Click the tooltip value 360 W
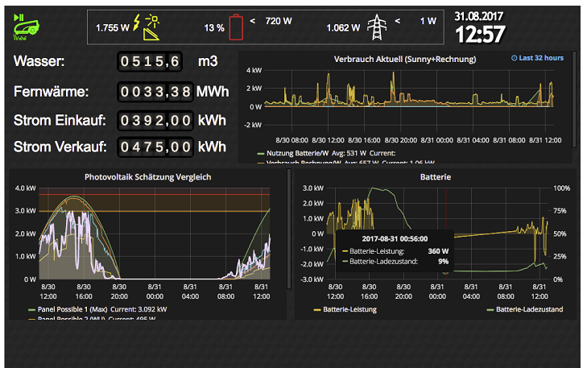Viewport: 587px width, 368px height. click(438, 251)
